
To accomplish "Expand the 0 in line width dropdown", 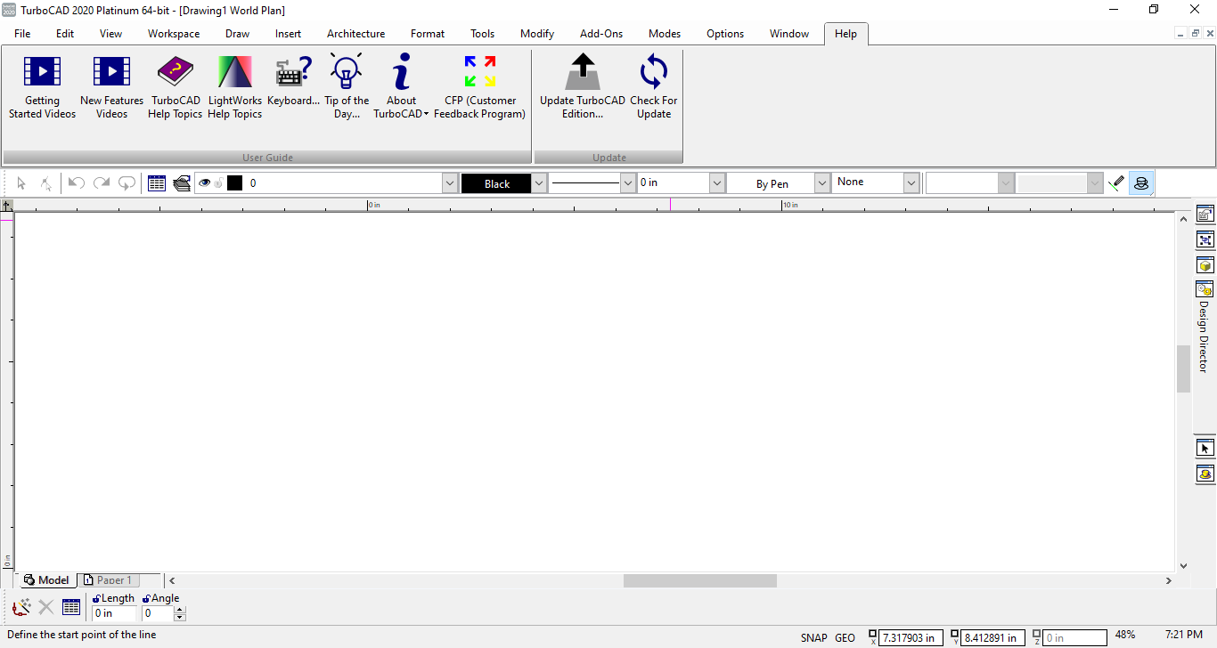I will [717, 183].
